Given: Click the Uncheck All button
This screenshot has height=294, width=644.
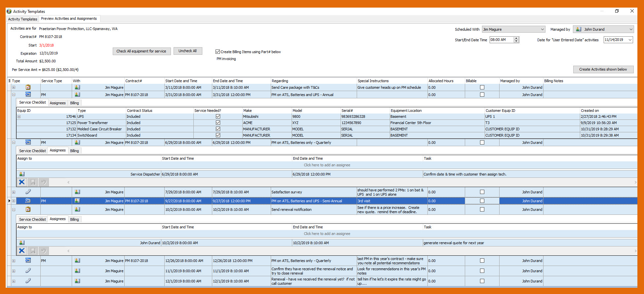Looking at the screenshot, I should tap(188, 51).
